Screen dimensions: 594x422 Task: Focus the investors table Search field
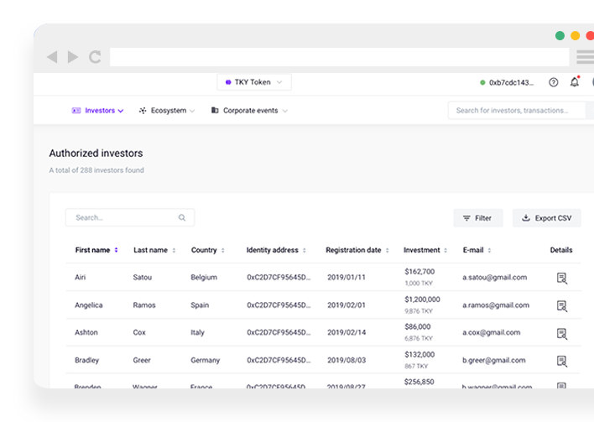[126, 217]
